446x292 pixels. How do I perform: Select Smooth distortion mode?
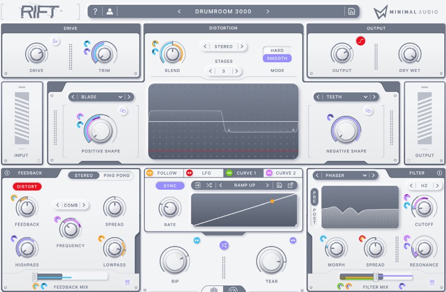click(277, 58)
